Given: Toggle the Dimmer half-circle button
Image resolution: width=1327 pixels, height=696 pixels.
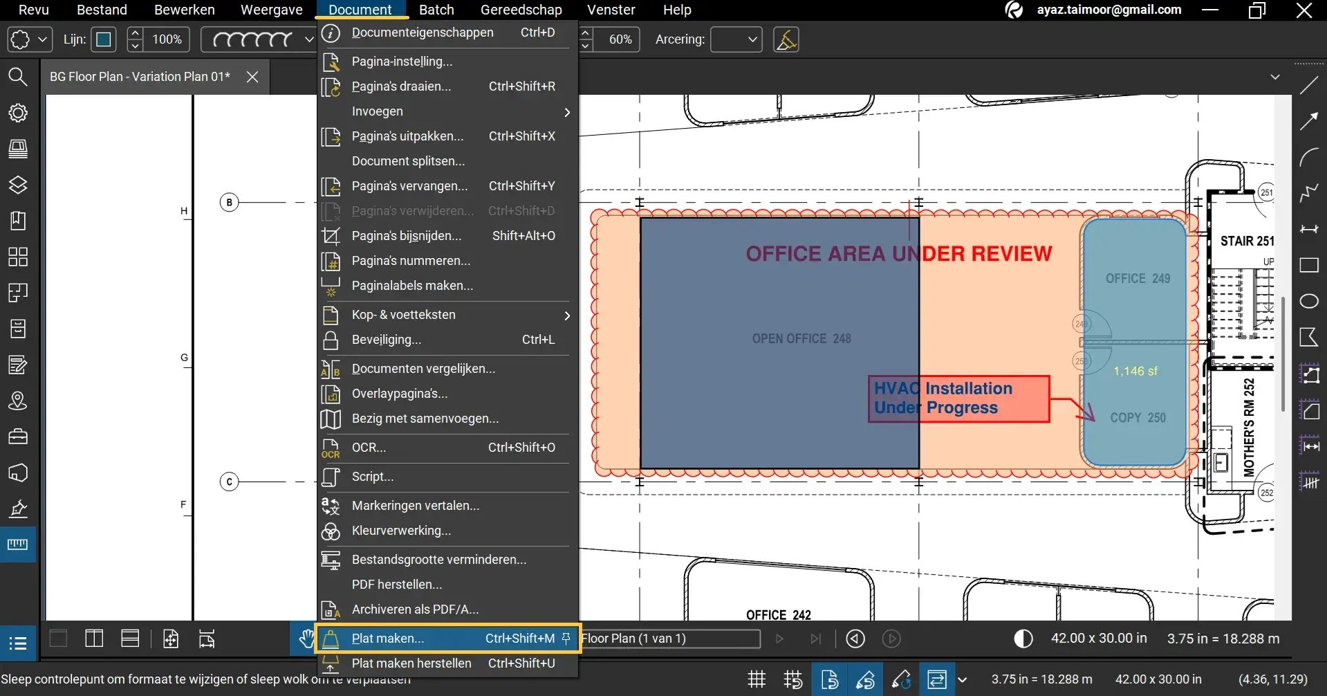Looking at the screenshot, I should click(1023, 639).
